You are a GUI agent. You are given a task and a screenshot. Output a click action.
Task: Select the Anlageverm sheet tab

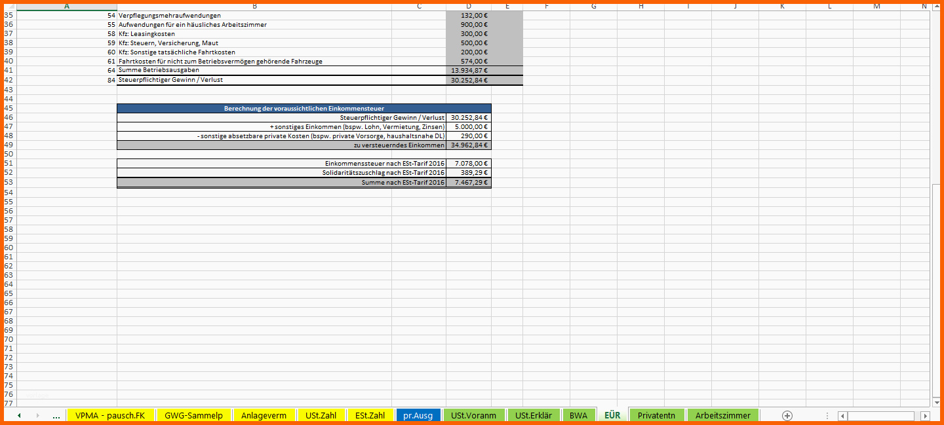[264, 415]
